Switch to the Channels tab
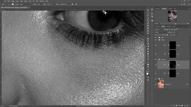The height and width of the screenshot is (107, 191). point(169,26)
